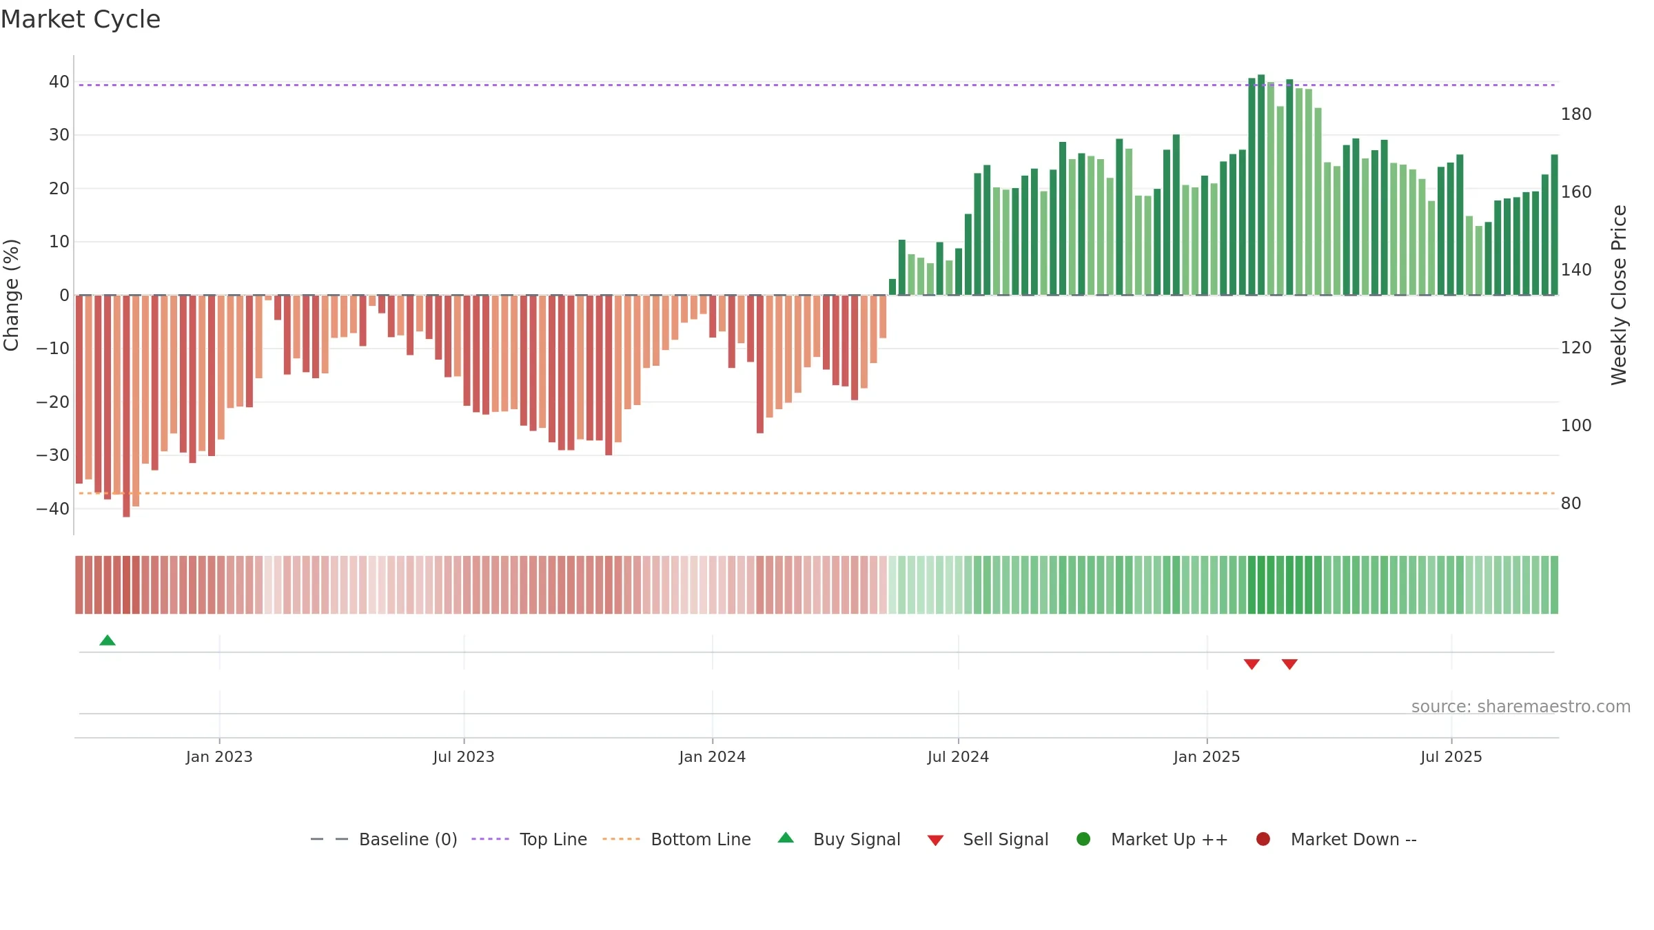Viewport: 1654px width, 930px height.
Task: Click the dark red circle icon in legend
Action: 1263,839
